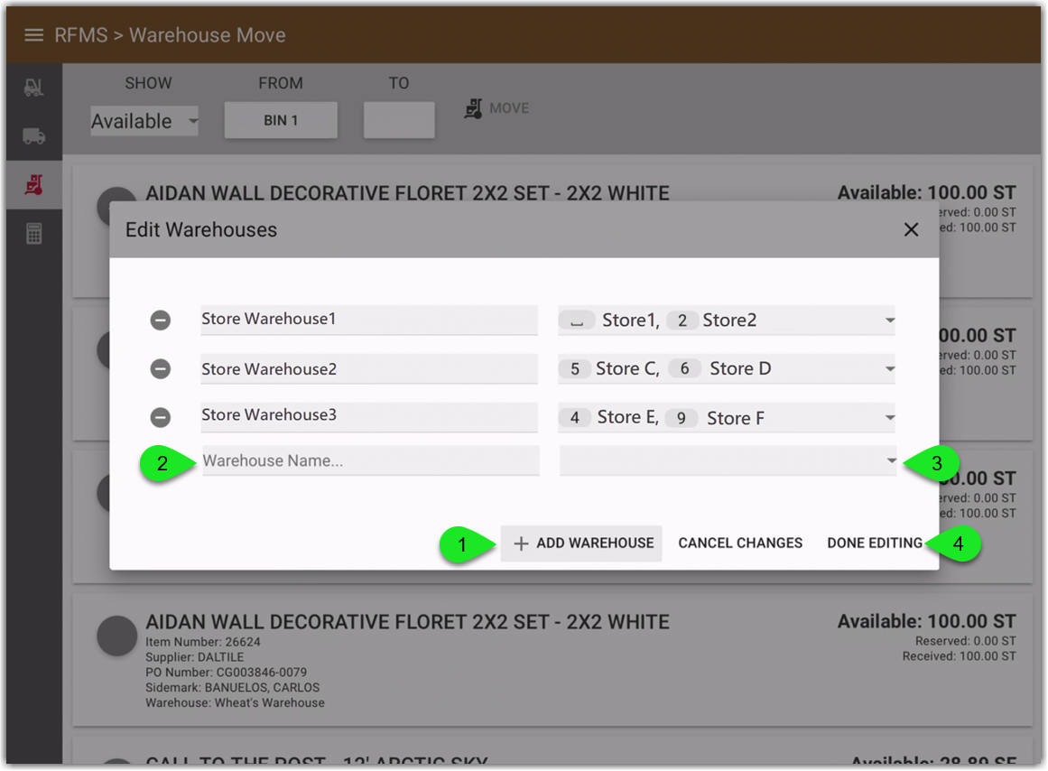The image size is (1048, 771).
Task: Click the BIN 1 FROM selector
Action: [x=281, y=119]
